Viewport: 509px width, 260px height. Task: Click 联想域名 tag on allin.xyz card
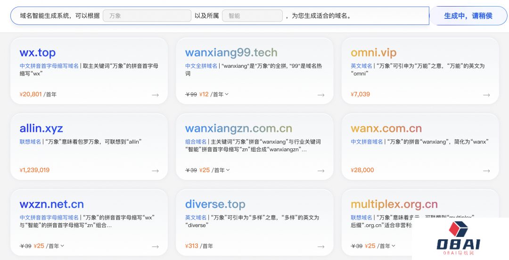coord(30,142)
